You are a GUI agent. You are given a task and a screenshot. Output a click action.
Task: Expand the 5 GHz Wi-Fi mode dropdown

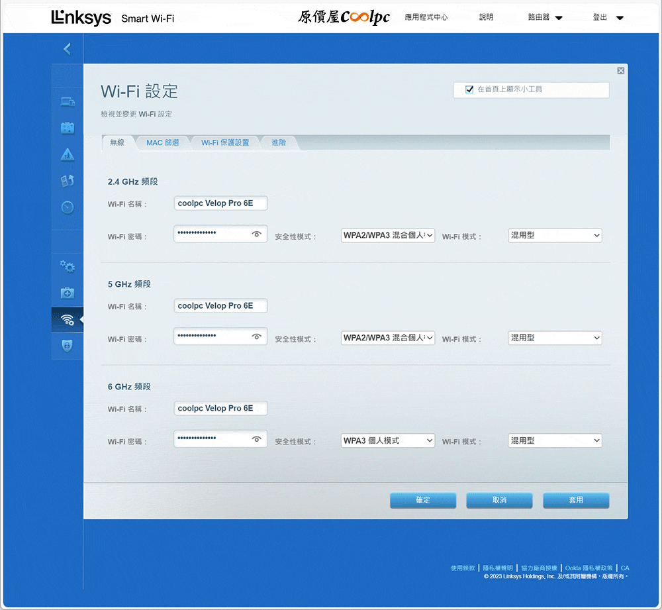point(555,338)
